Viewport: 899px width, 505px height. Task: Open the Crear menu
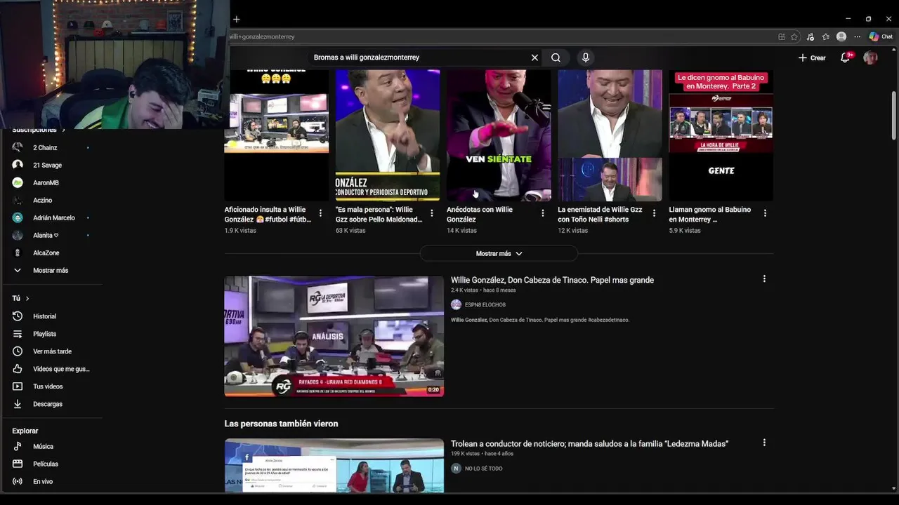click(812, 58)
